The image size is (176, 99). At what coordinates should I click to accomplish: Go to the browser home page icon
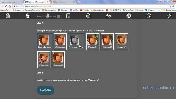pos(10,6)
